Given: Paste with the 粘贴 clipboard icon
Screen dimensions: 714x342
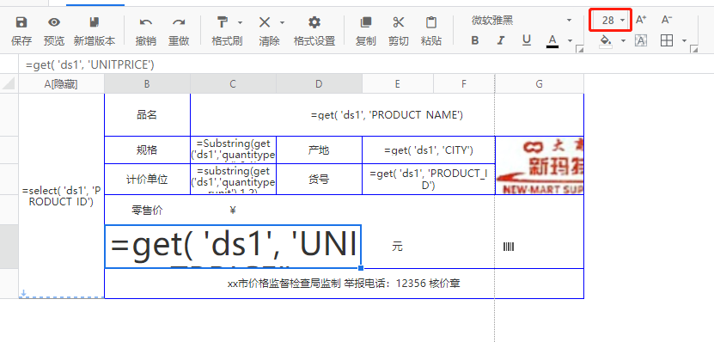Looking at the screenshot, I should 431,21.
